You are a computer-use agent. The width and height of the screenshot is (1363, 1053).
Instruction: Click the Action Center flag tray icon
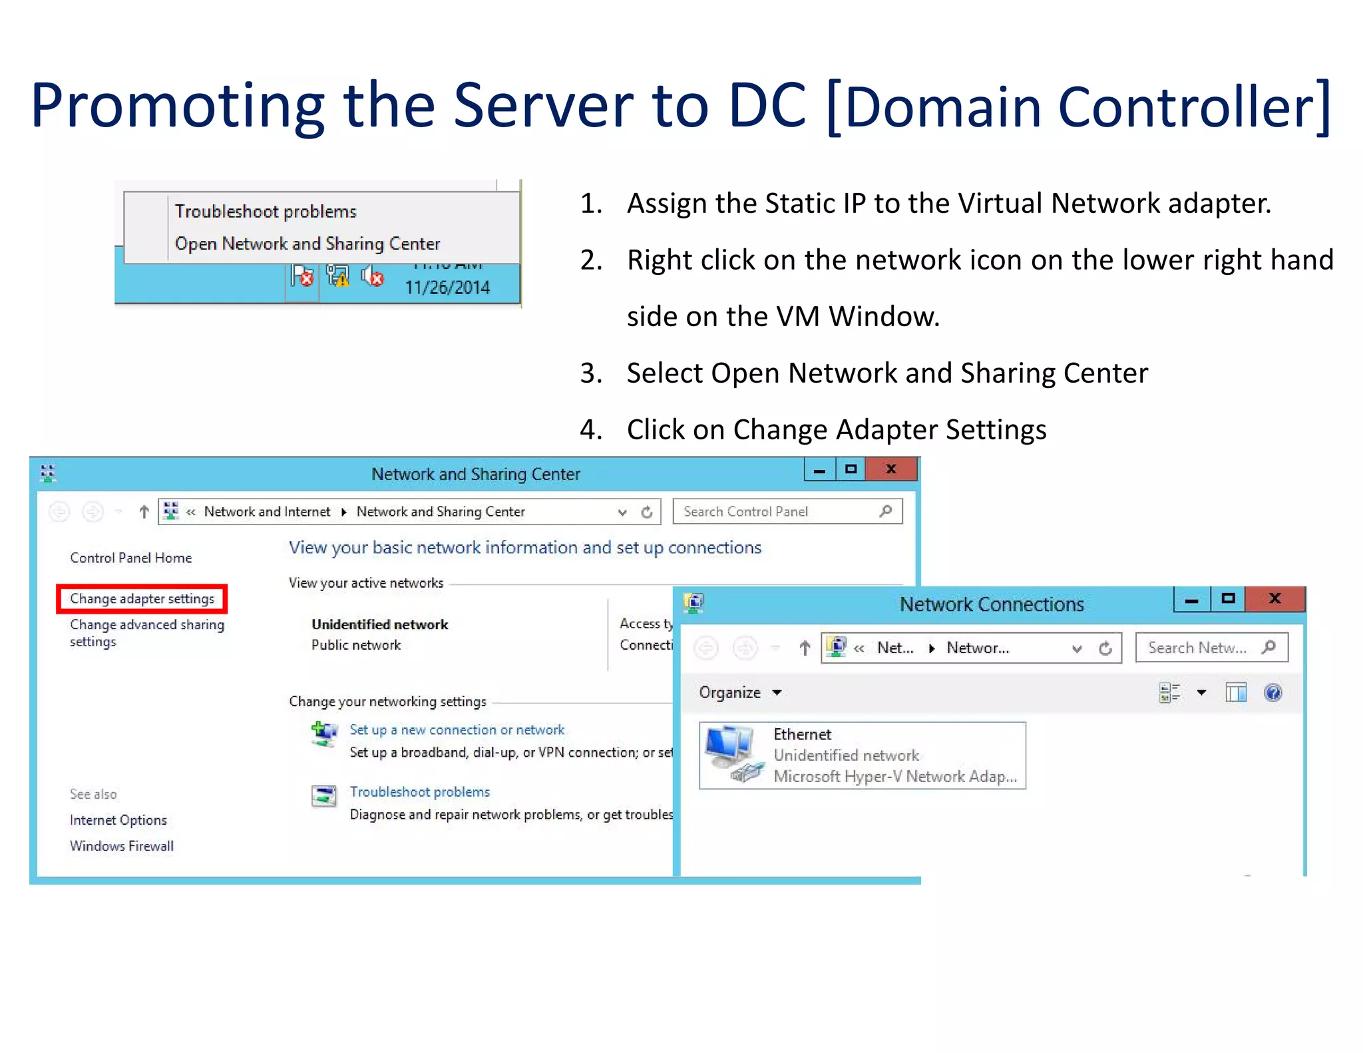coord(303,276)
